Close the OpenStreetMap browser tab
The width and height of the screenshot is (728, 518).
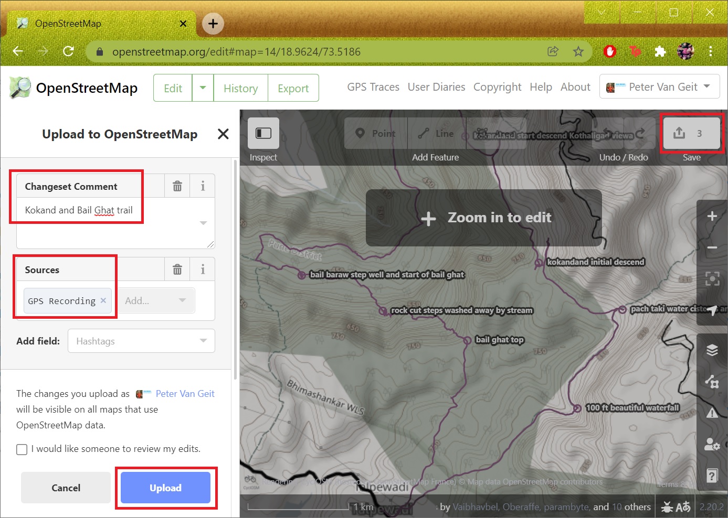[183, 24]
